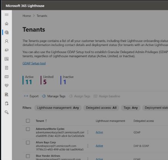This screenshot has width=168, height=160.
Task: Filter by Active tenants count 11
Action: 28,80
